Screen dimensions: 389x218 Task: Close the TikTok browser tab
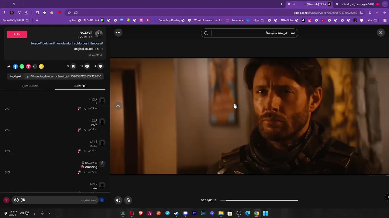coord(289,4)
